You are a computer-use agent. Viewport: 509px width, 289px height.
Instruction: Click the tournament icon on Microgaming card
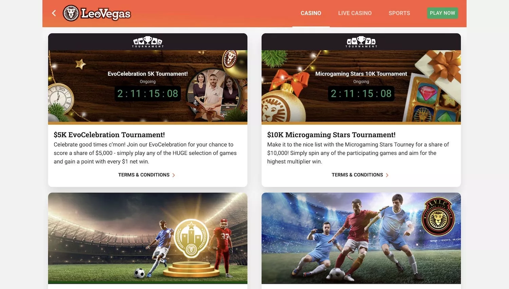[x=361, y=42]
